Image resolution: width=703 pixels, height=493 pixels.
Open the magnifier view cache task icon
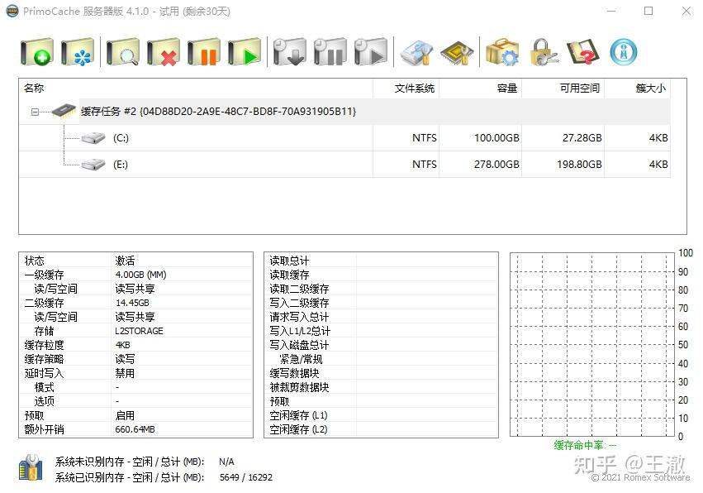point(123,52)
